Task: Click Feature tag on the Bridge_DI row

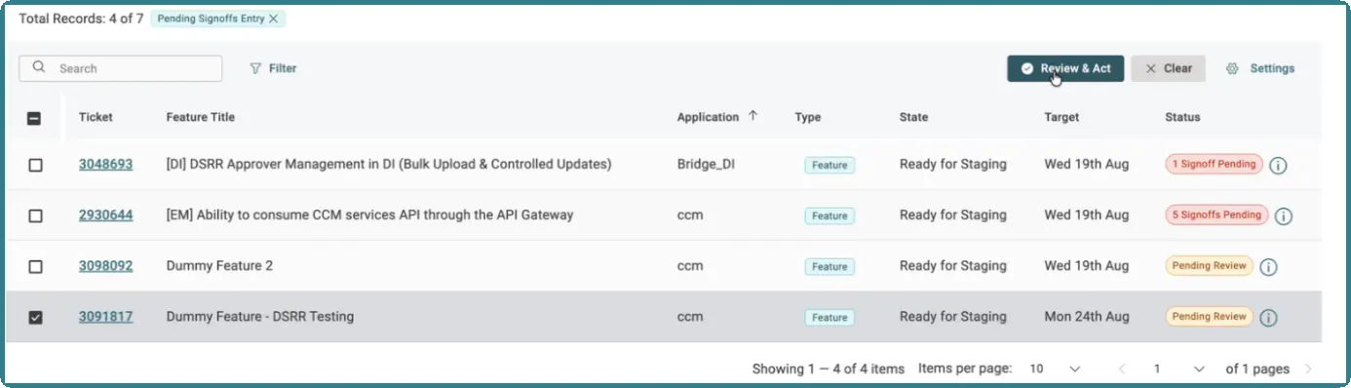Action: (830, 165)
